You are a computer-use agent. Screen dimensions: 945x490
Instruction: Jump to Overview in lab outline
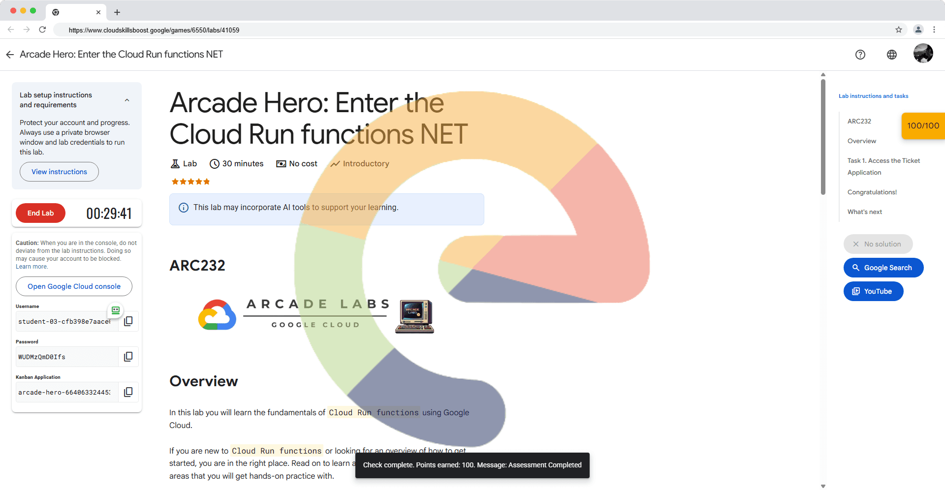[861, 141]
